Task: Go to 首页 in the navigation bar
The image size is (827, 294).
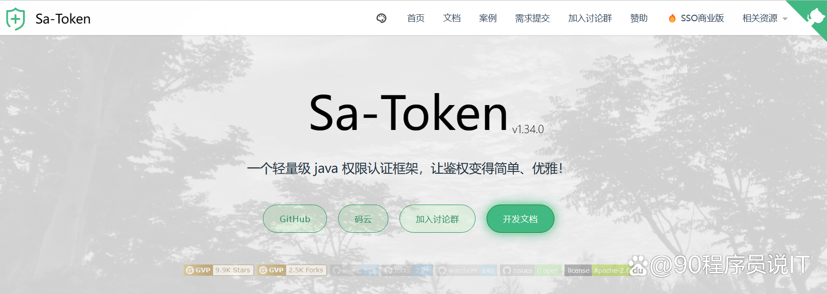Action: (416, 18)
